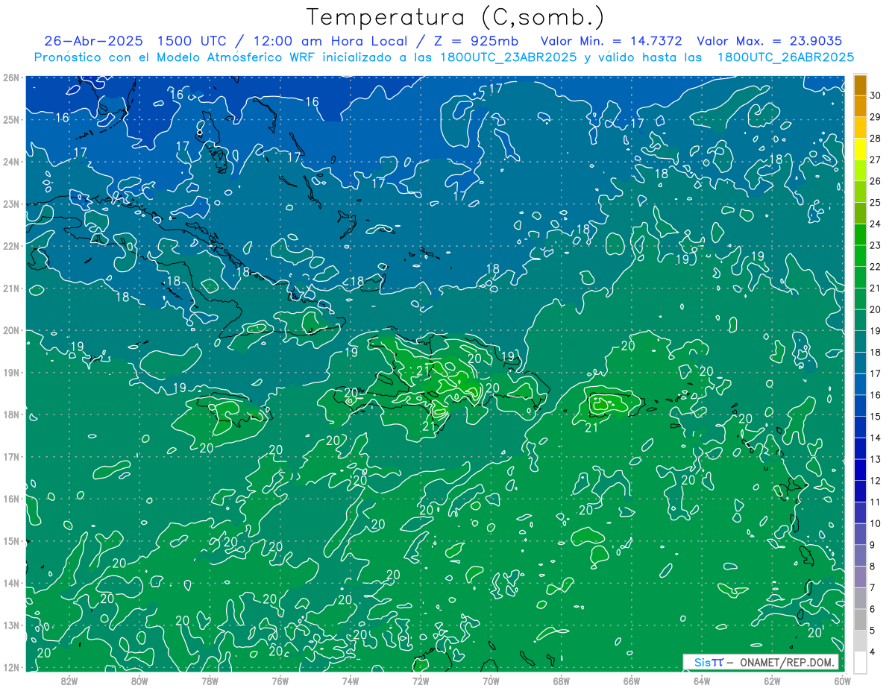895x691 pixels.
Task: Click the yellow swatch between legend 27 and 28
Action: (x=860, y=148)
